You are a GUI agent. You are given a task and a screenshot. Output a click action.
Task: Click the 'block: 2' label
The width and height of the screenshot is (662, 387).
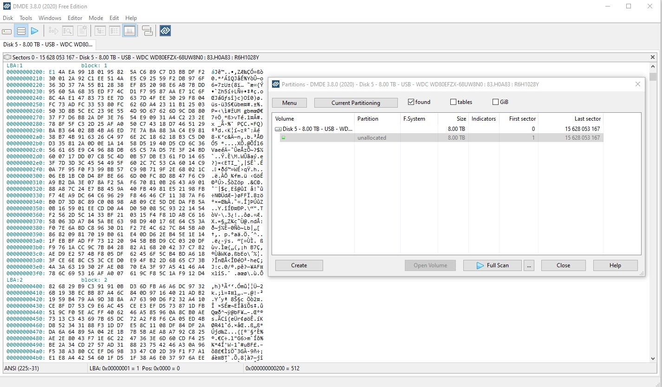(x=94, y=280)
